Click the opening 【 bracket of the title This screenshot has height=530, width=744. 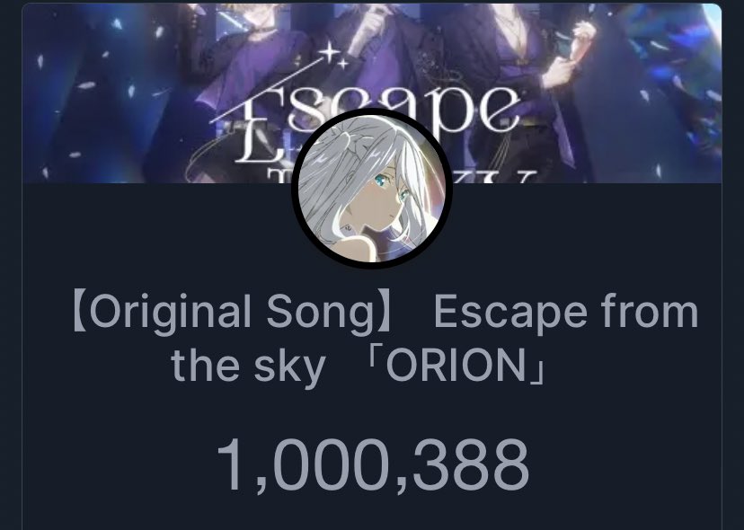(x=79, y=313)
